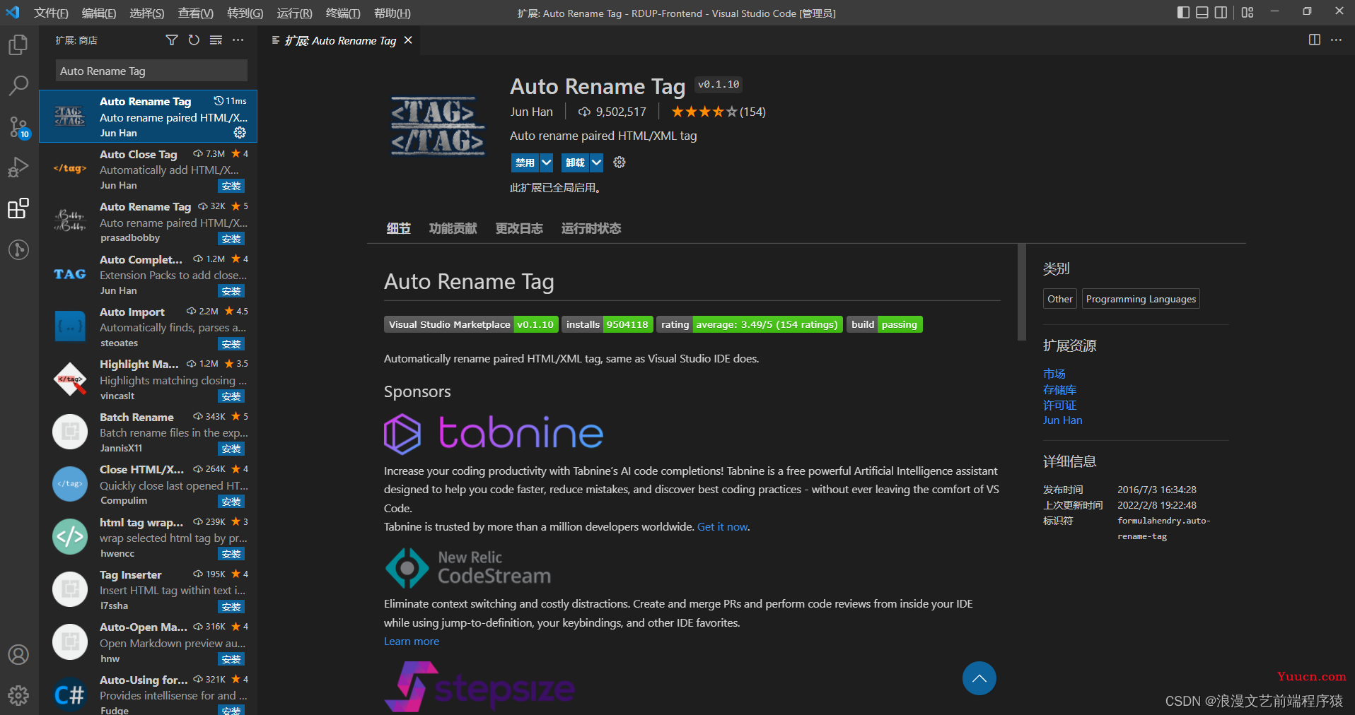Install the Tag Inserter extension

click(x=231, y=607)
